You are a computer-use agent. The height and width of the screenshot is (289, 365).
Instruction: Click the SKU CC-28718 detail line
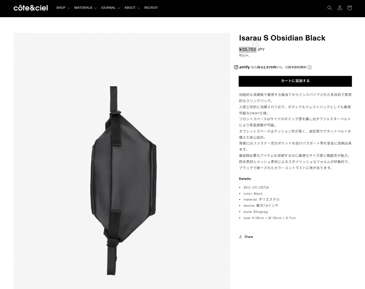(x=256, y=187)
